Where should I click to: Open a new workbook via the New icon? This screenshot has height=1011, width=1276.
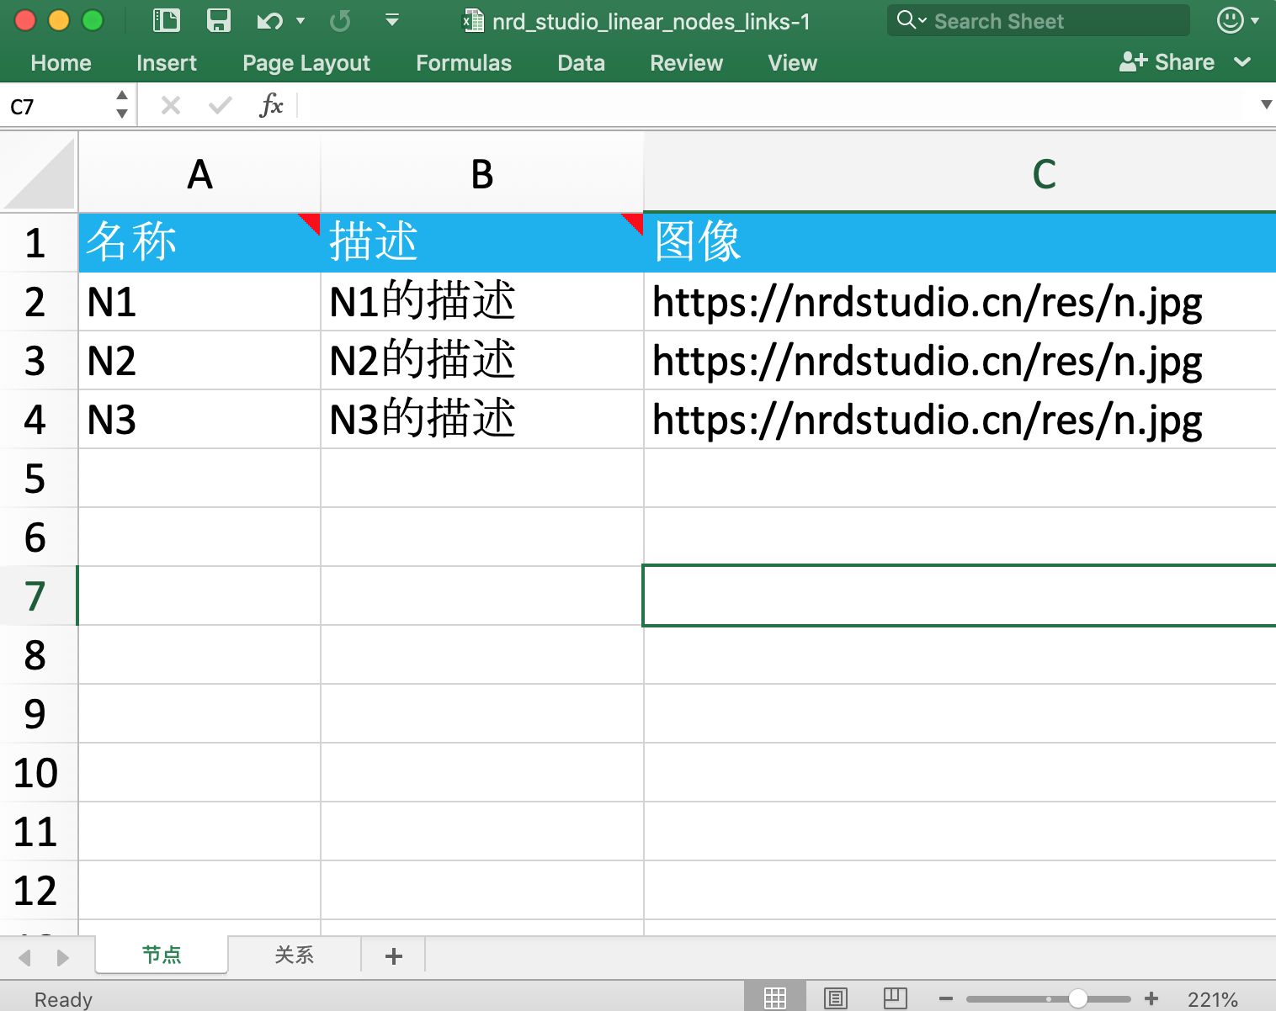165,20
